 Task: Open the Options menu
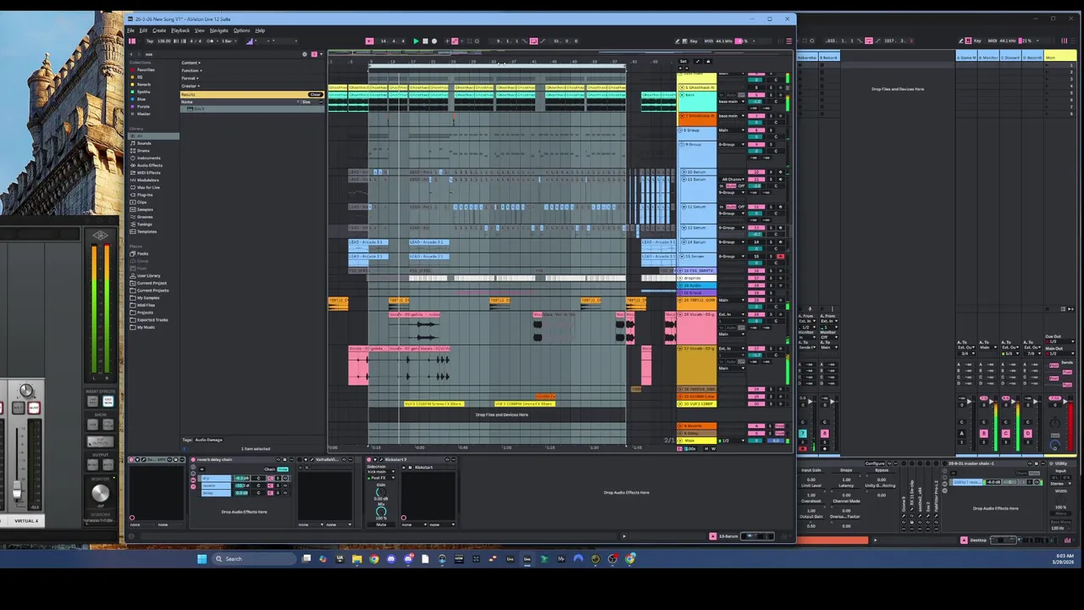tap(241, 30)
